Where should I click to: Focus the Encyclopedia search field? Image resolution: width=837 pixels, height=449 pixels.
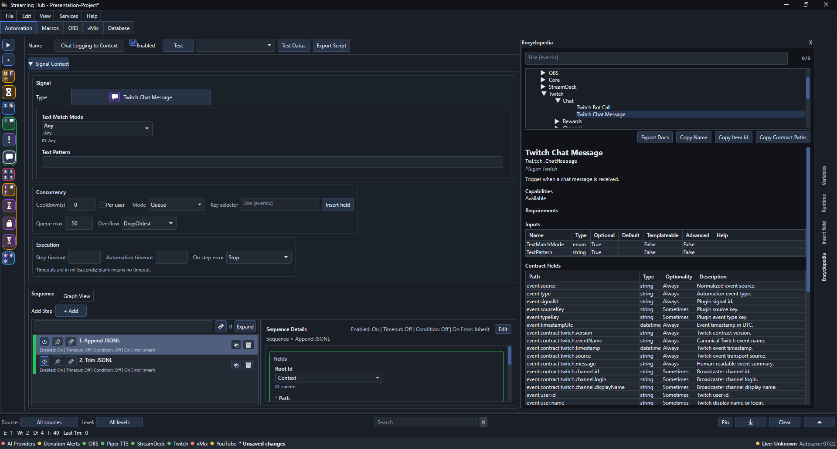coord(656,58)
